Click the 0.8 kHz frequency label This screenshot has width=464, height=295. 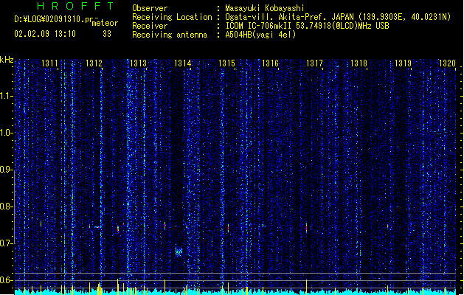(7, 206)
